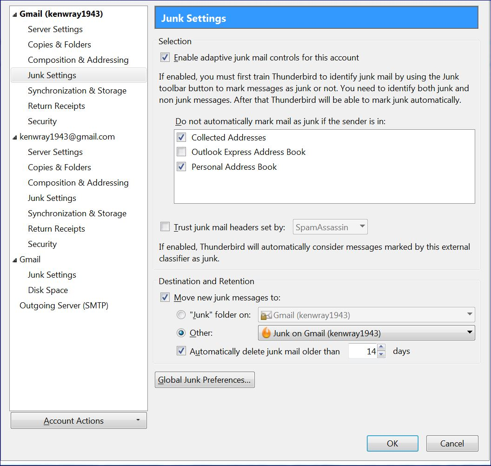Open the Account Actions dropdown menu
This screenshot has height=466, width=491.
pos(79,420)
